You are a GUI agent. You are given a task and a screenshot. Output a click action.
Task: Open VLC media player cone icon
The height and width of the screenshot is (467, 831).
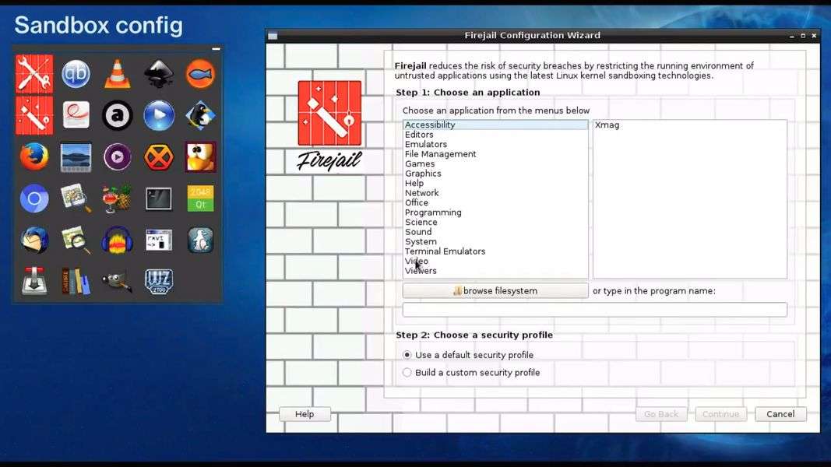tap(118, 75)
